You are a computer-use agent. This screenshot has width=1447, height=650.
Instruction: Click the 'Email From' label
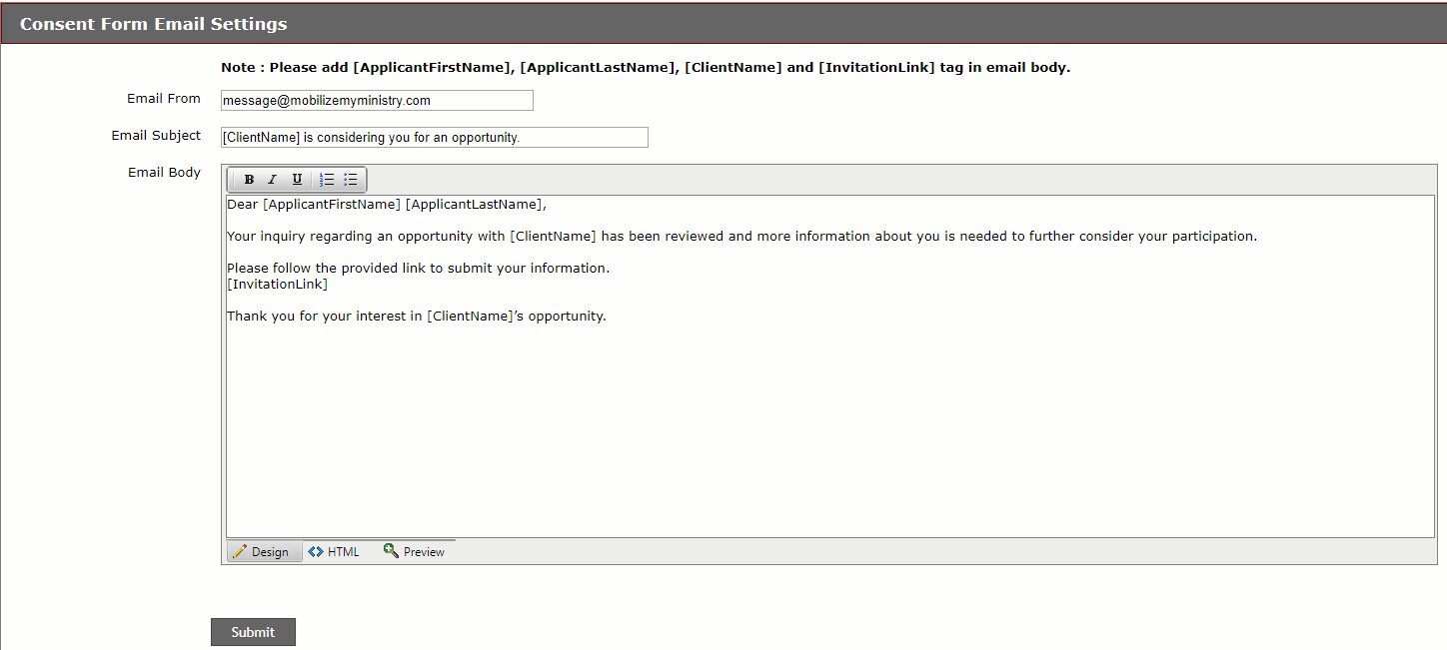[x=164, y=99]
